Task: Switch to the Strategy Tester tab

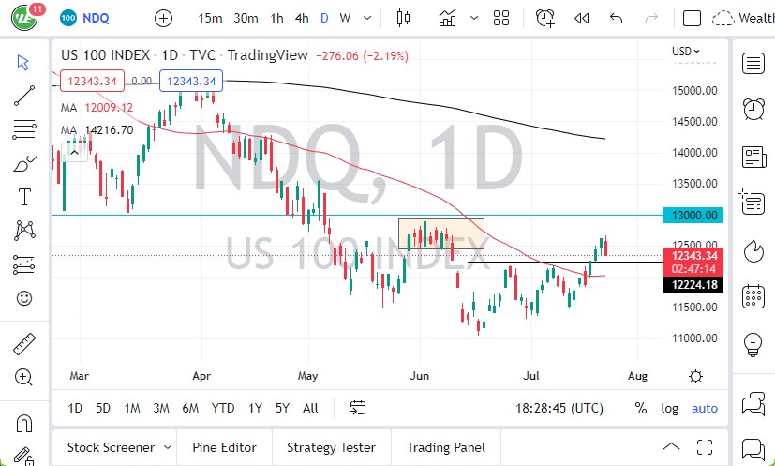Action: (x=331, y=447)
